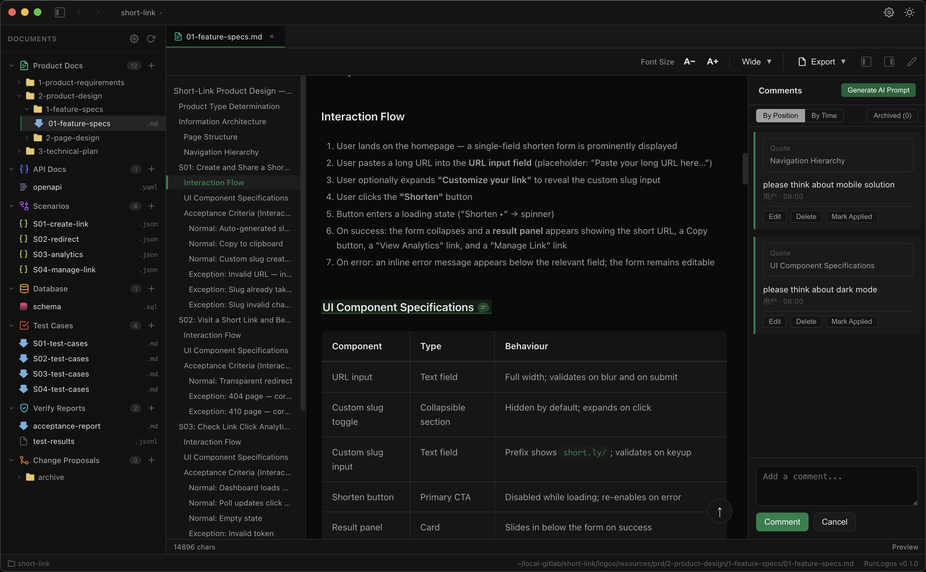Toggle the right comments panel
Image resolution: width=926 pixels, height=572 pixels.
click(x=889, y=61)
